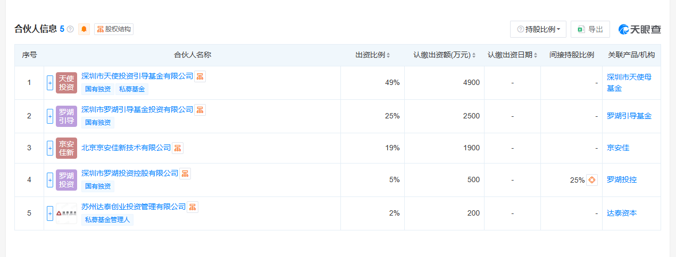The width and height of the screenshot is (676, 257).
Task: Click the help icon beside 合伙人信息
Action: point(70,29)
